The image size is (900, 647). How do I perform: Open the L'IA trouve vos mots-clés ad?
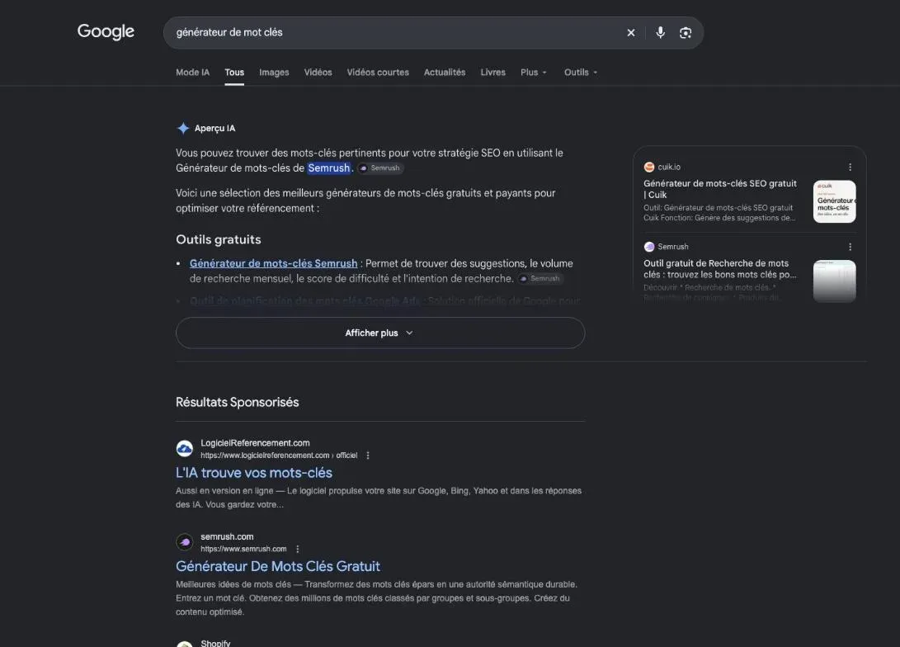coord(254,473)
